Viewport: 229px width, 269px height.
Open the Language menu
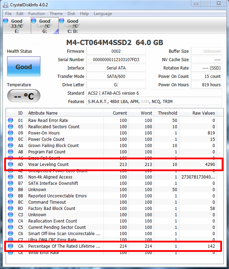pos(103,14)
